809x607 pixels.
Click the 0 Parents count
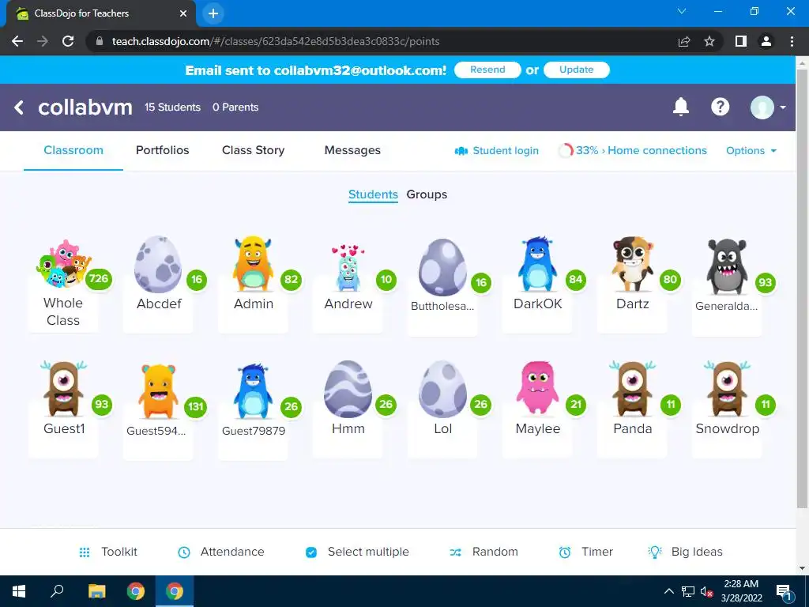coord(235,107)
